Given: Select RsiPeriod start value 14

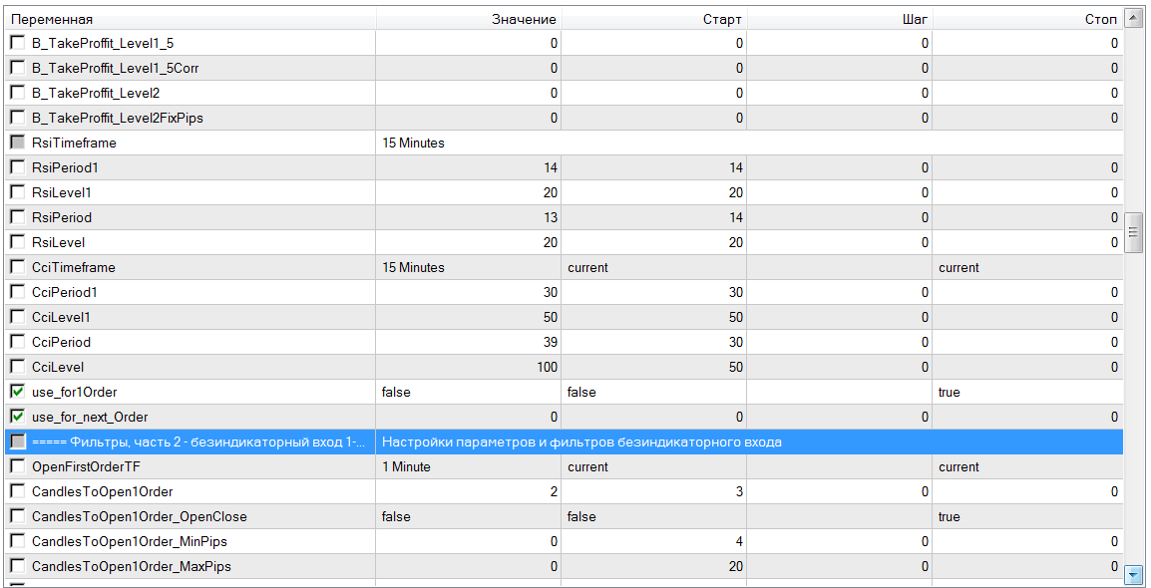Looking at the screenshot, I should 735,217.
